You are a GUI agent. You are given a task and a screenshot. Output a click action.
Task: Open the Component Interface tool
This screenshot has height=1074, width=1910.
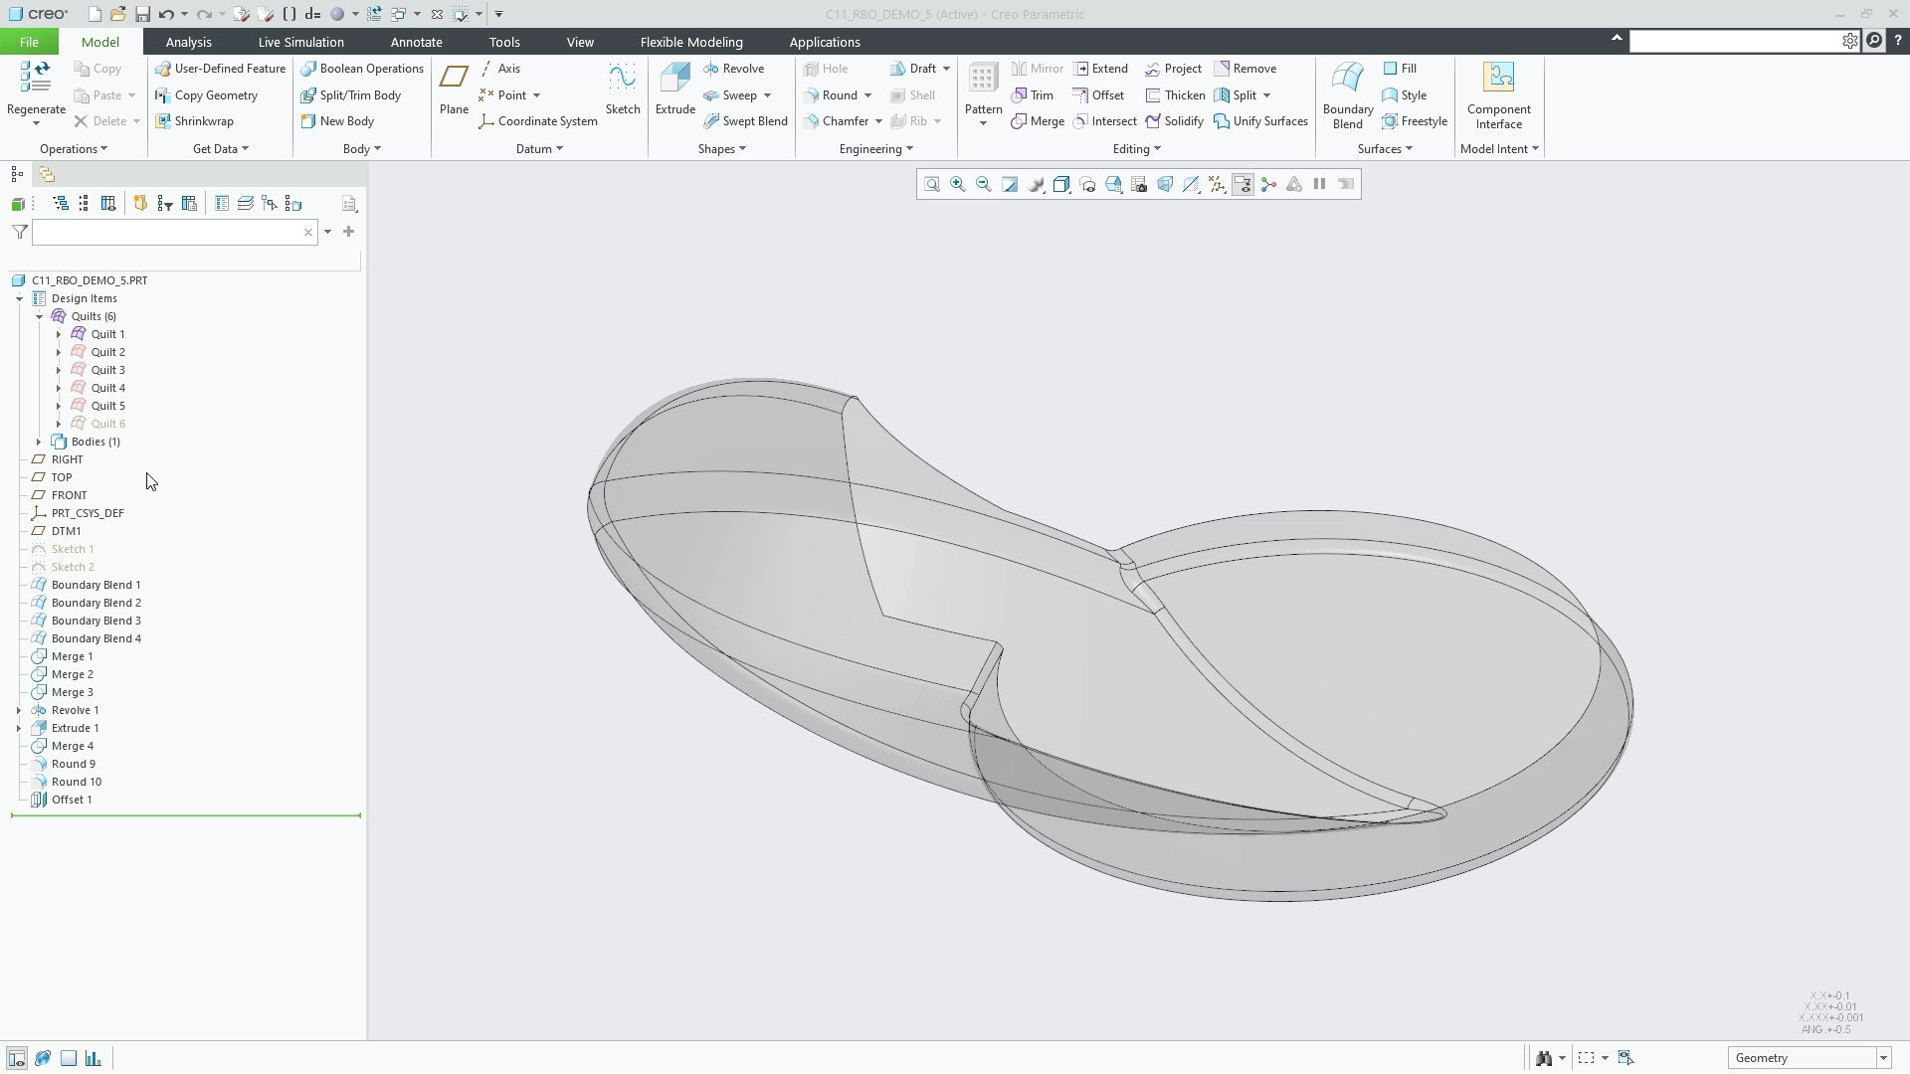(x=1499, y=94)
